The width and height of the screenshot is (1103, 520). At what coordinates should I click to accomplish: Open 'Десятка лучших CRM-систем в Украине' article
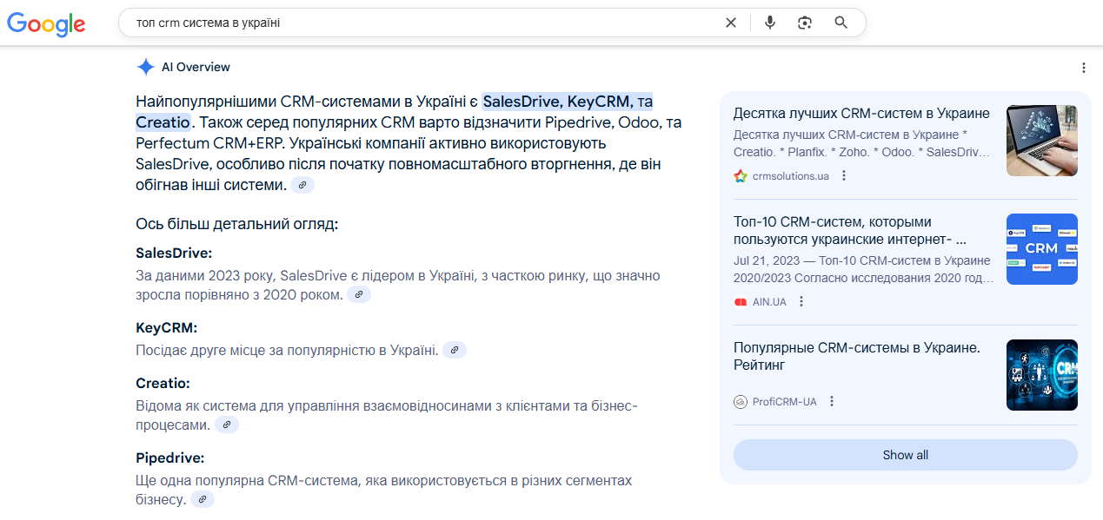pyautogui.click(x=861, y=114)
